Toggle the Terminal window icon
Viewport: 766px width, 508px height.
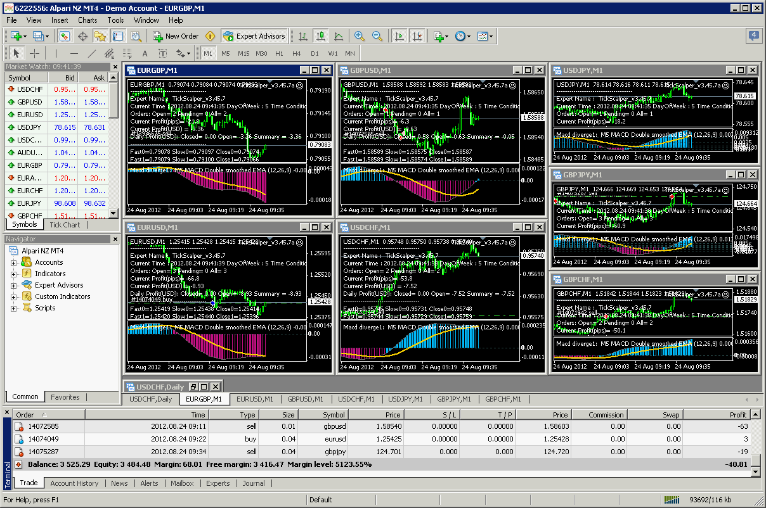tap(117, 36)
